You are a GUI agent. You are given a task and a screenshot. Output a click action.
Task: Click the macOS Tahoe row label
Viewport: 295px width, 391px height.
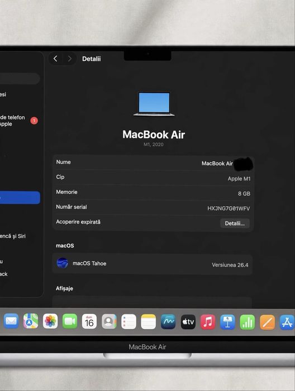coord(89,263)
